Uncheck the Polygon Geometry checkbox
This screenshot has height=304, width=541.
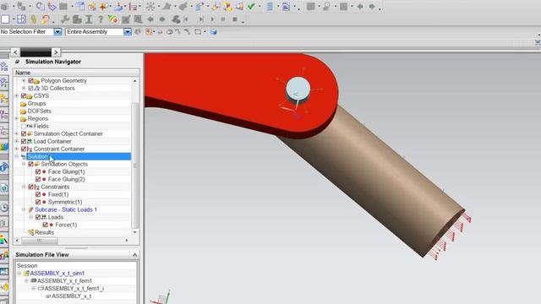30,81
